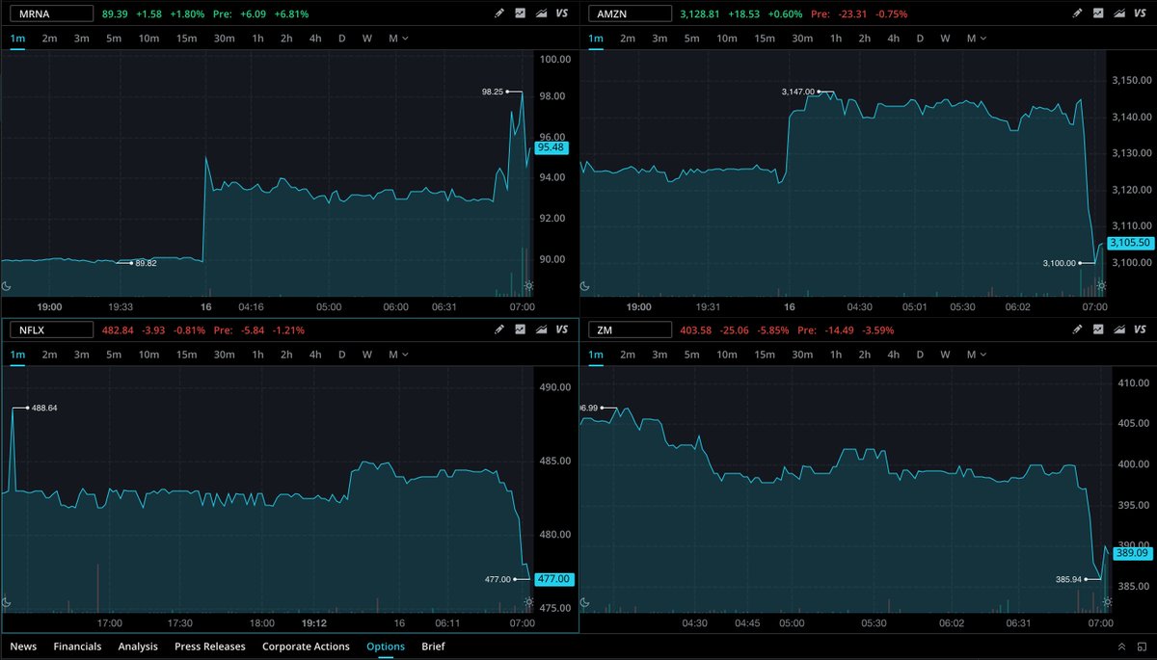
Task: Click MRNA current price tag 95.48
Action: (553, 148)
